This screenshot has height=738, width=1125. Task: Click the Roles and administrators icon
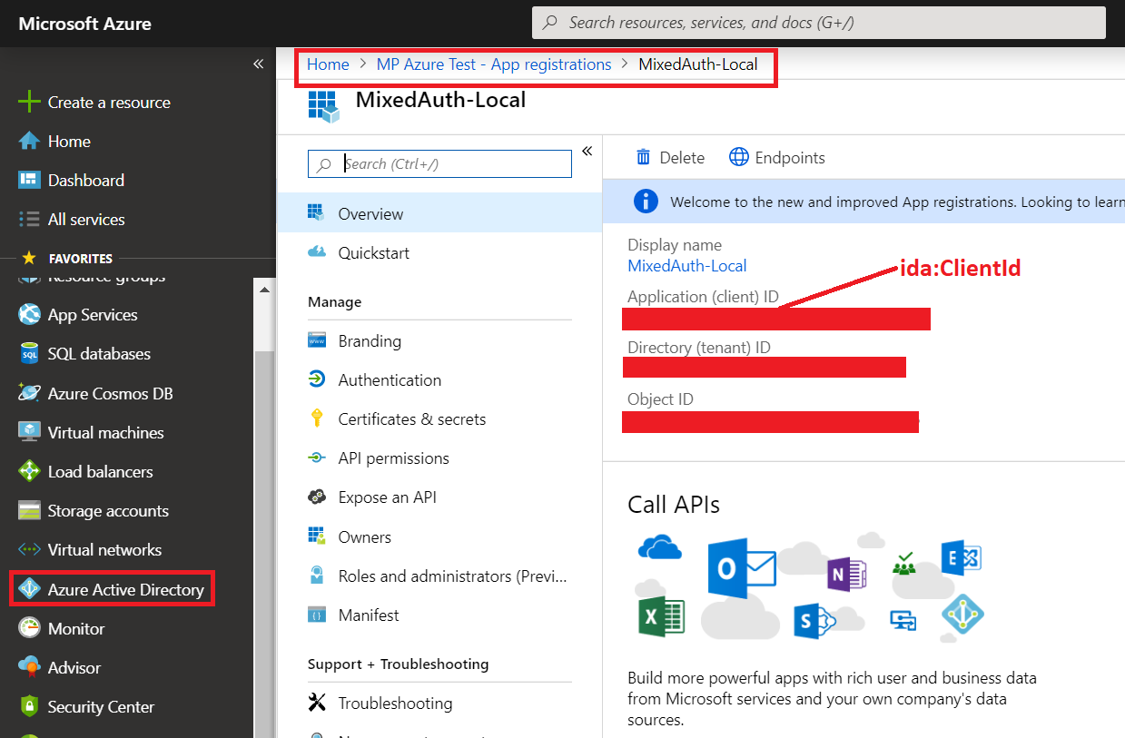(x=316, y=576)
